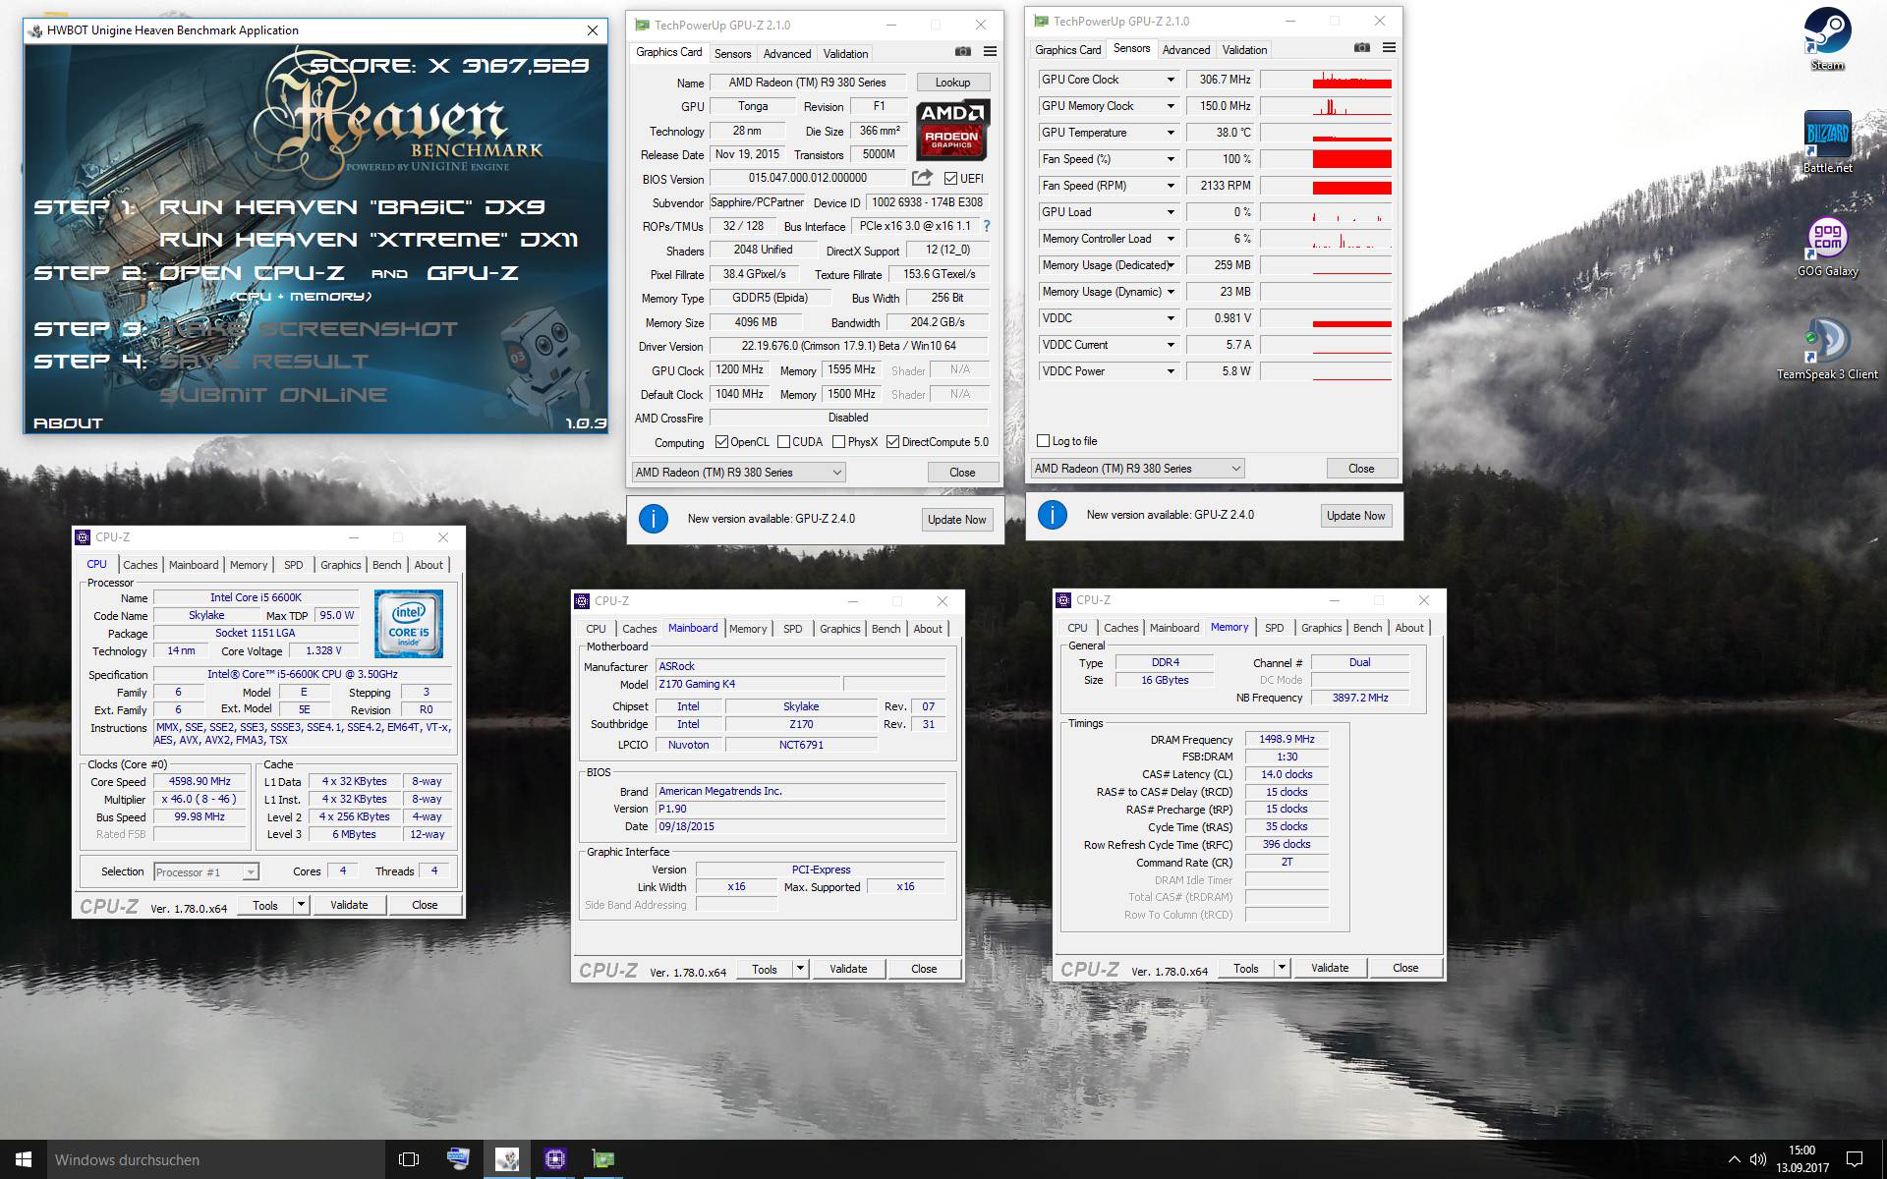Click the camera icon in GPU-Z Sensors window
The image size is (1887, 1179).
1362,48
